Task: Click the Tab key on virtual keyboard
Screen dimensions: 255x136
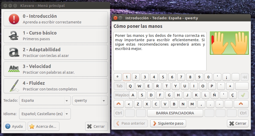Action: (x=119, y=86)
